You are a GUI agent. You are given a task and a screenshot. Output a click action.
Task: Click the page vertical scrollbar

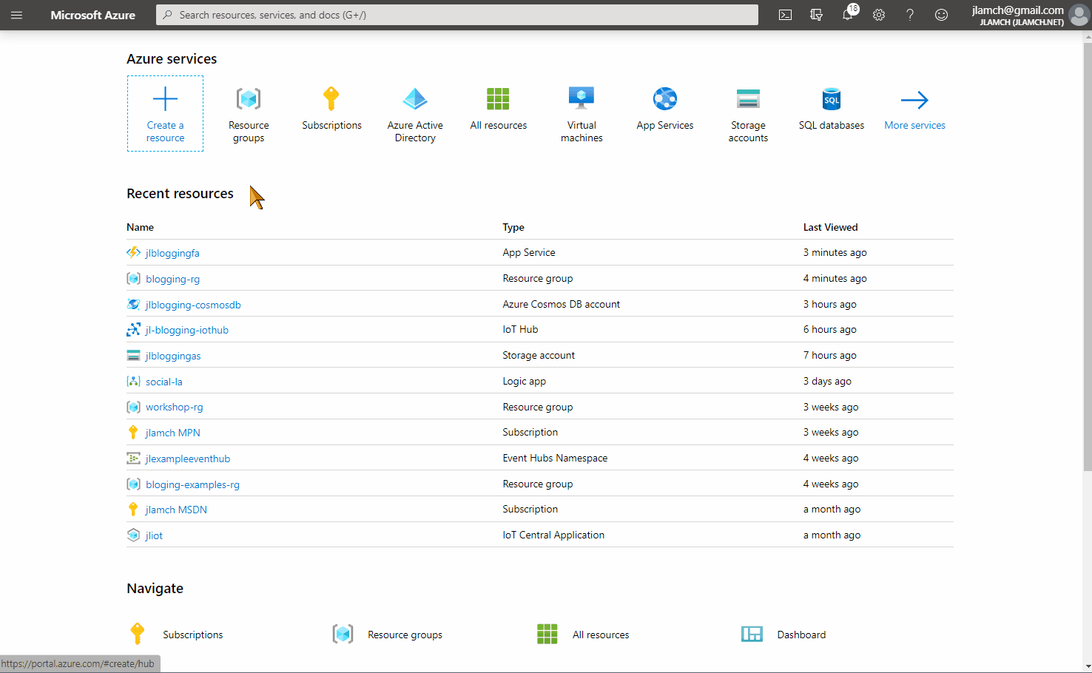click(1087, 255)
